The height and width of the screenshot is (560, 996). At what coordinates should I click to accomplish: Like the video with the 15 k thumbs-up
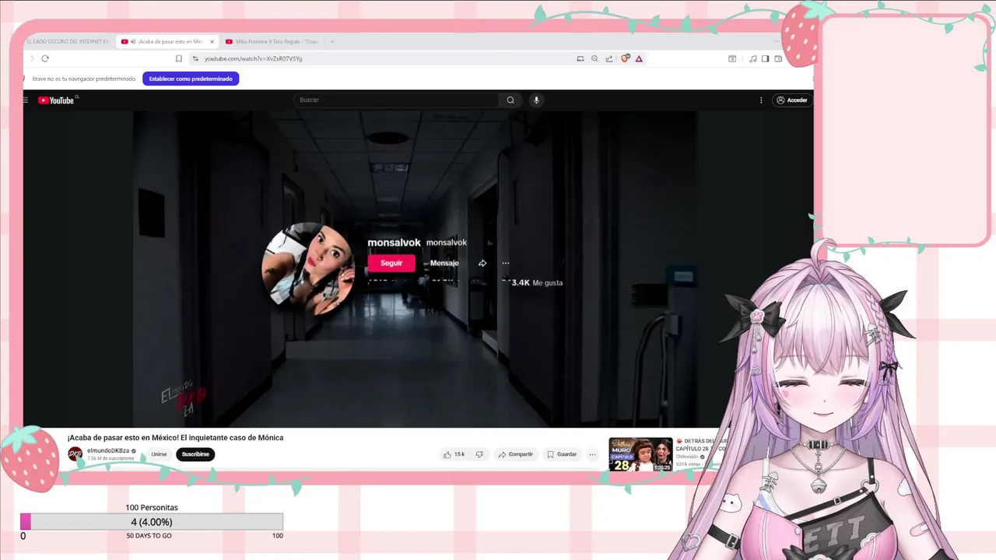click(454, 454)
